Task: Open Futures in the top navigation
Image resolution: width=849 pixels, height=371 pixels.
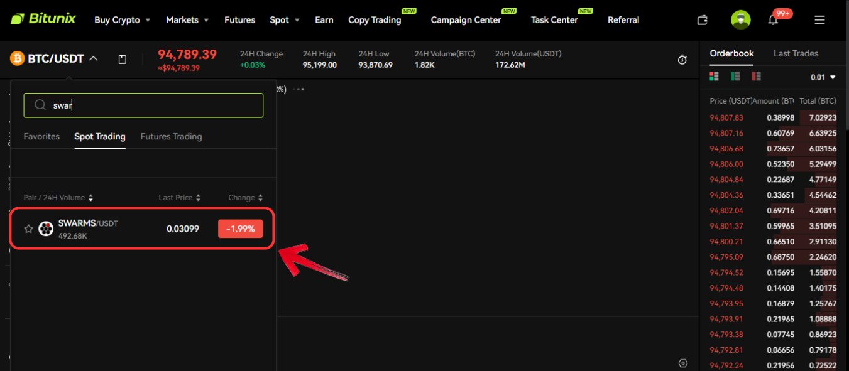Action: 239,20
